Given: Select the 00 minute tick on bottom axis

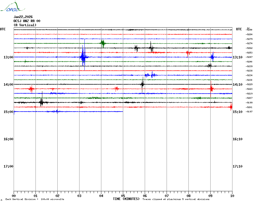Looking at the screenshot, I should tap(14, 196).
